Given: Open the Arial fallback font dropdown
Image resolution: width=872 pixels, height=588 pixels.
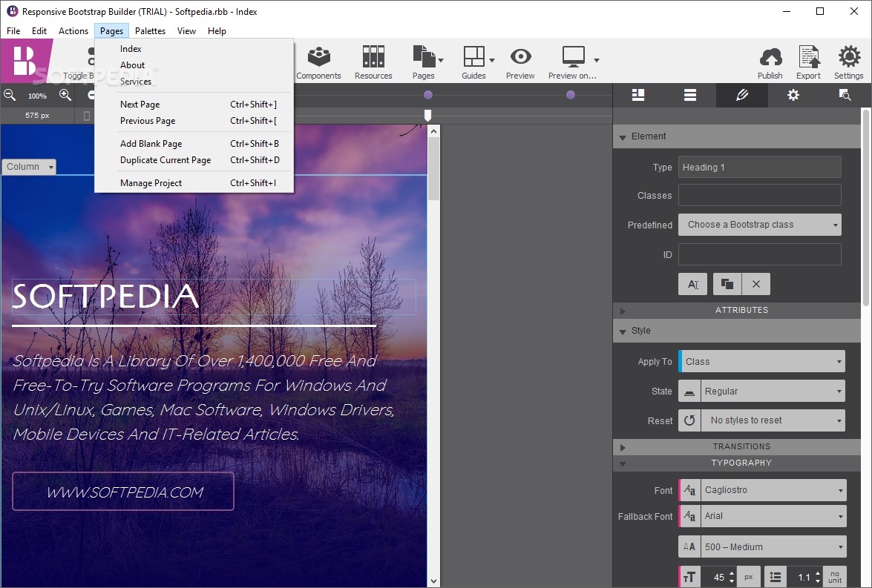Looking at the screenshot, I should [773, 516].
